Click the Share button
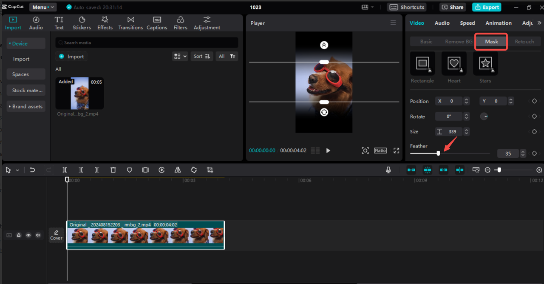The width and height of the screenshot is (544, 284). 453,7
